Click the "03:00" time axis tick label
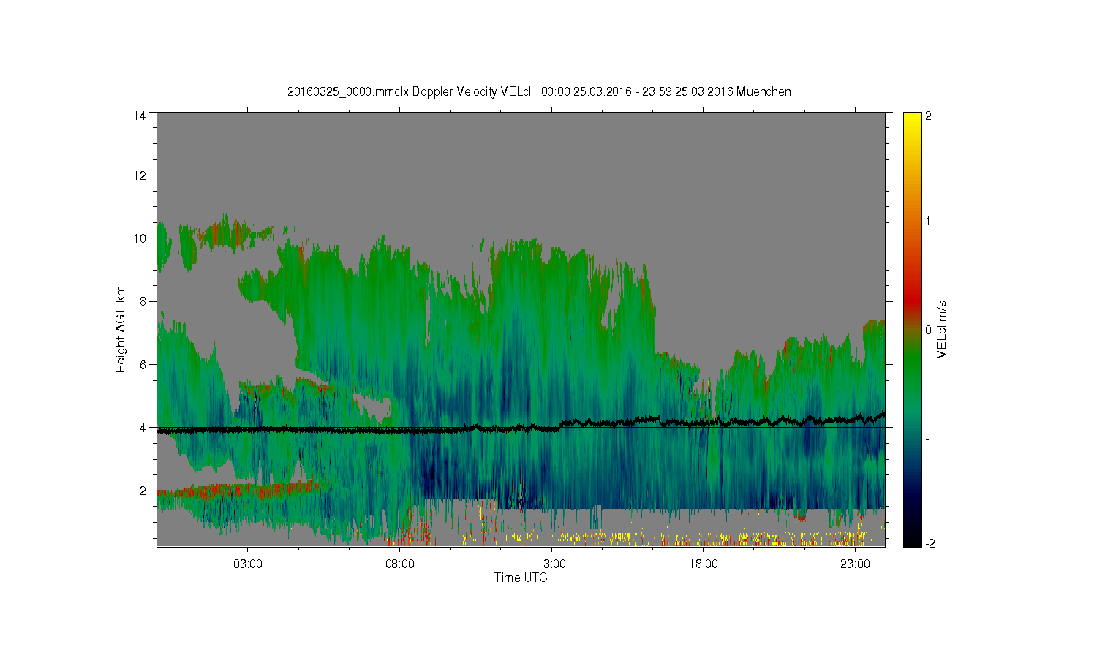This screenshot has width=1097, height=658. (247, 564)
